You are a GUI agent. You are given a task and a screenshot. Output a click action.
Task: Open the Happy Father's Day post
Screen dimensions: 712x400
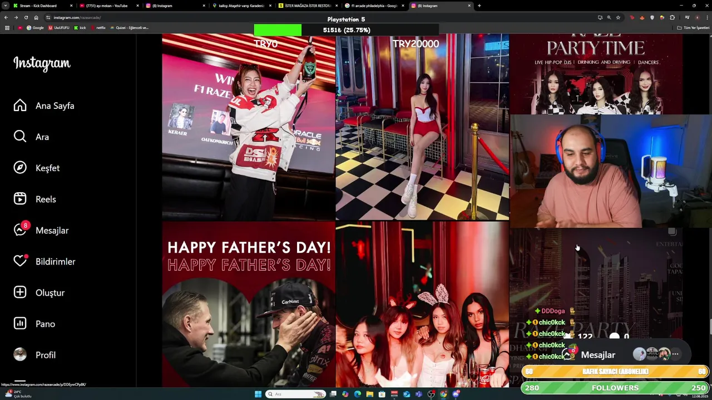[x=248, y=304]
